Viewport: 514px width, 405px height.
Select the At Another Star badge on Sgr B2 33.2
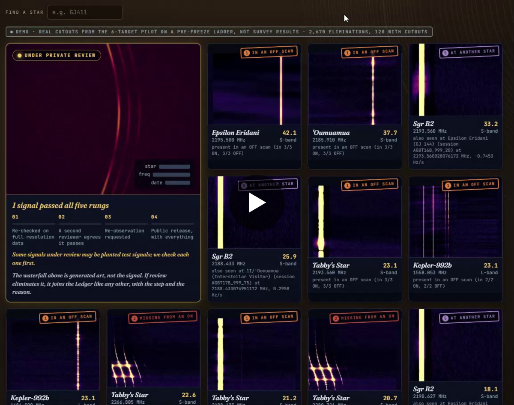(469, 52)
